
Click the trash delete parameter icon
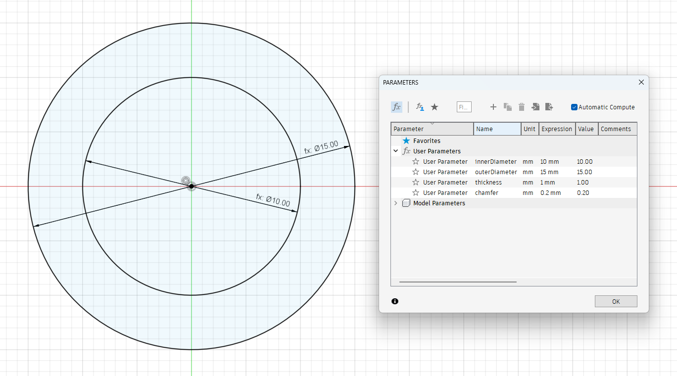(522, 107)
